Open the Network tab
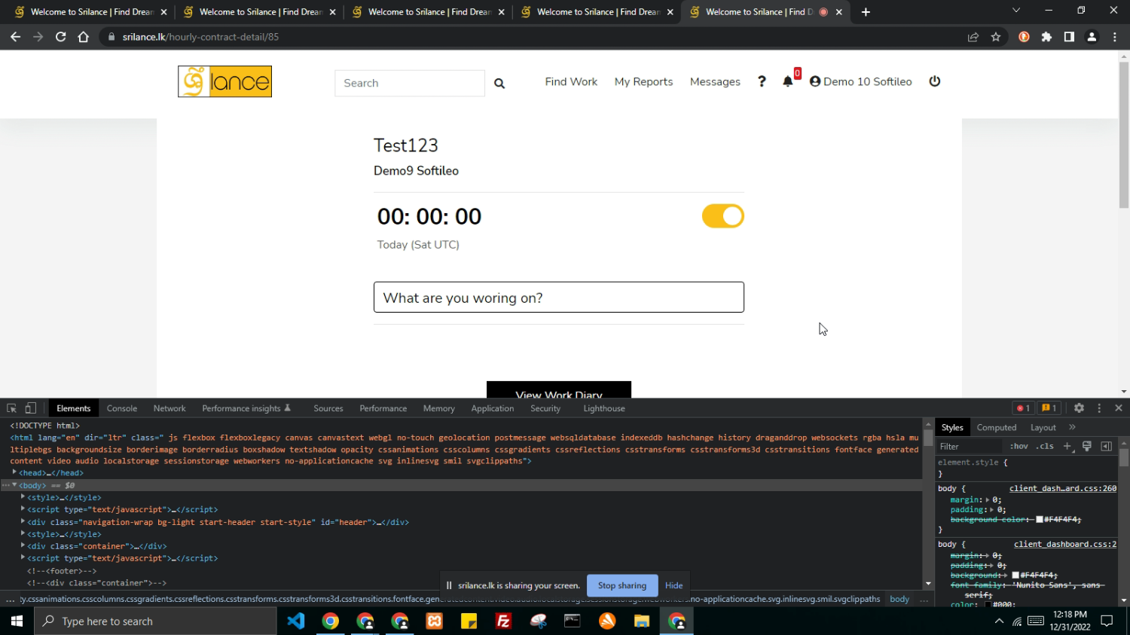Viewport: 1130px width, 635px height. [169, 408]
